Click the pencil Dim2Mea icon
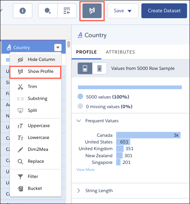Viewport: 190px width, 204px height. click(20, 150)
